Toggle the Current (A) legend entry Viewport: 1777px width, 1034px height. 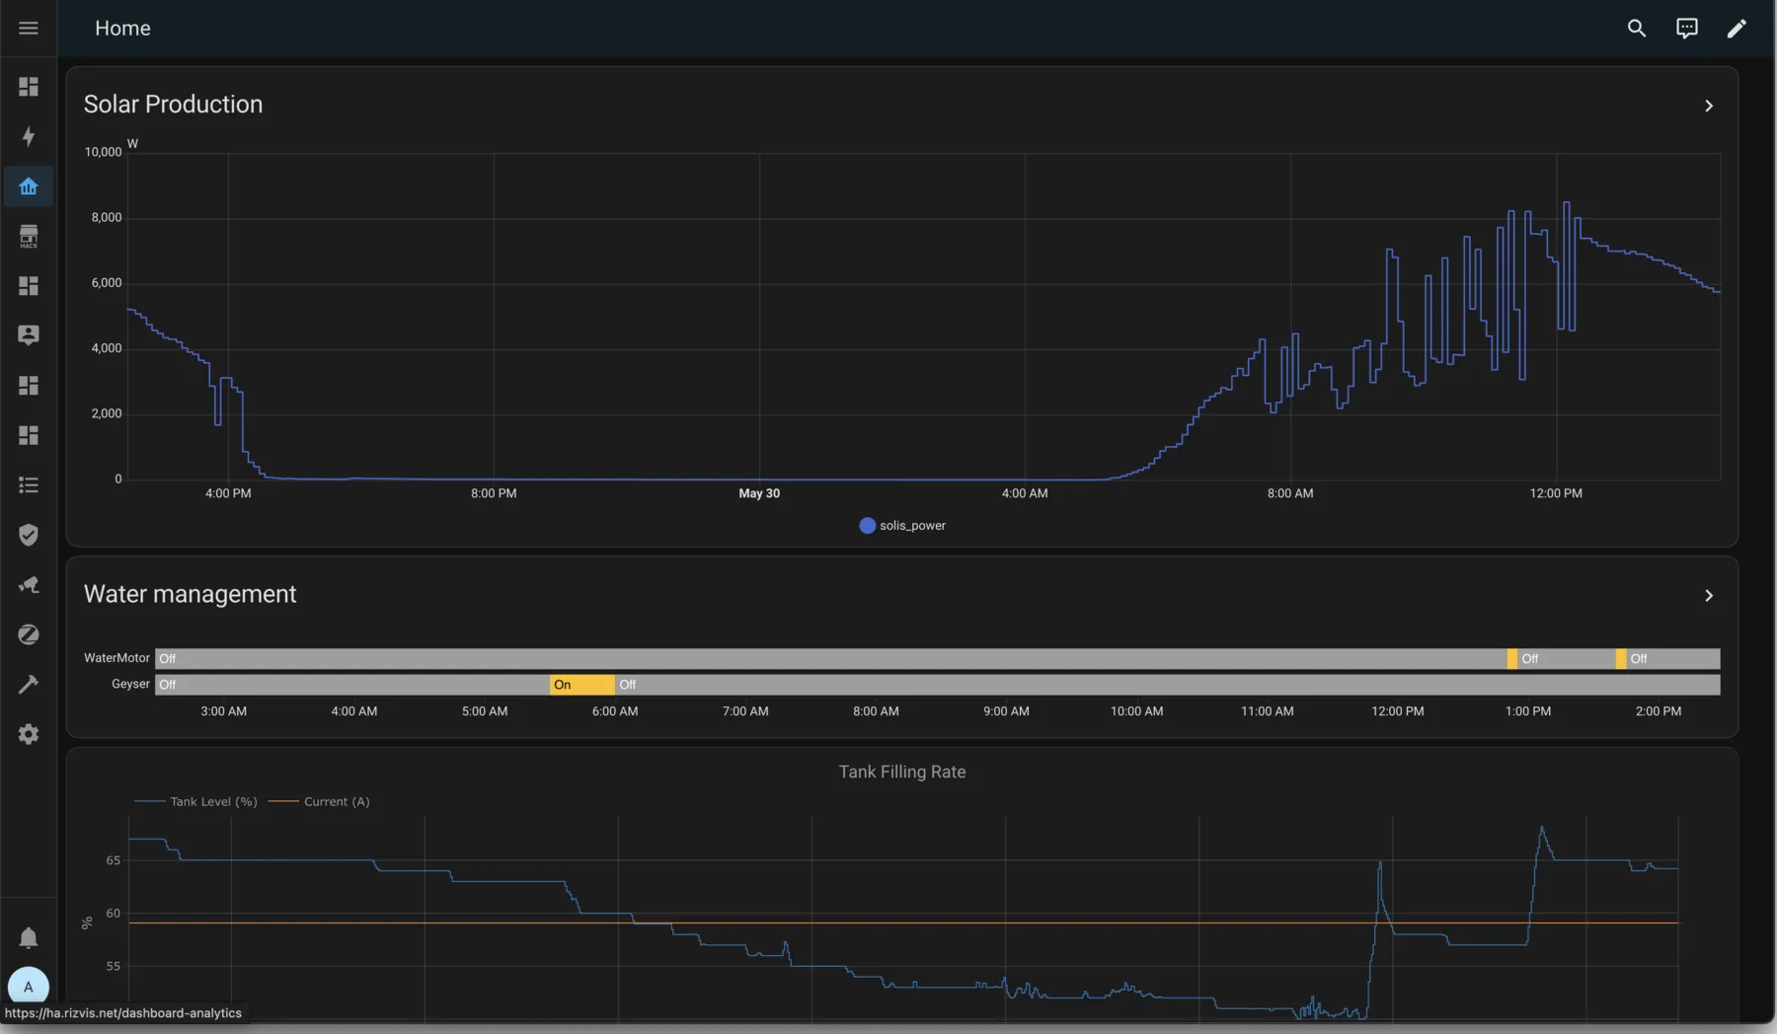[x=319, y=802]
